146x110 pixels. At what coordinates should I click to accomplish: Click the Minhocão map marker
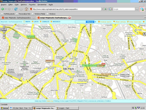click(50, 61)
